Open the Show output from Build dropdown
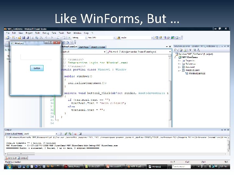The image size is (234, 175). 57,134
